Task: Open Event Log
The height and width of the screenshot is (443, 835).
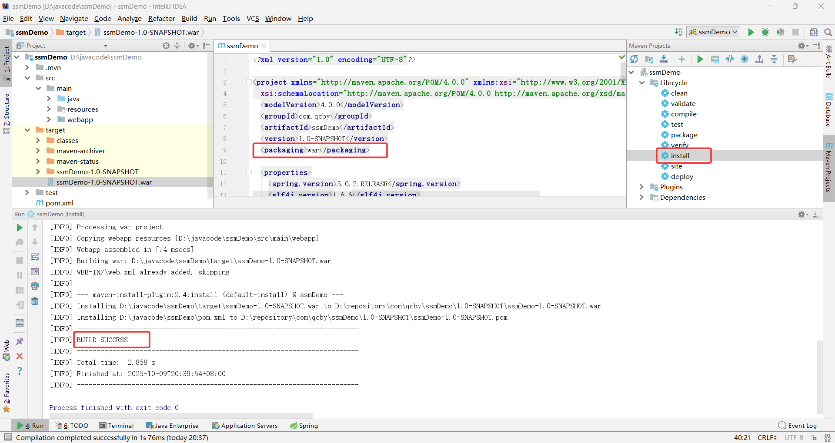Action: (798, 426)
